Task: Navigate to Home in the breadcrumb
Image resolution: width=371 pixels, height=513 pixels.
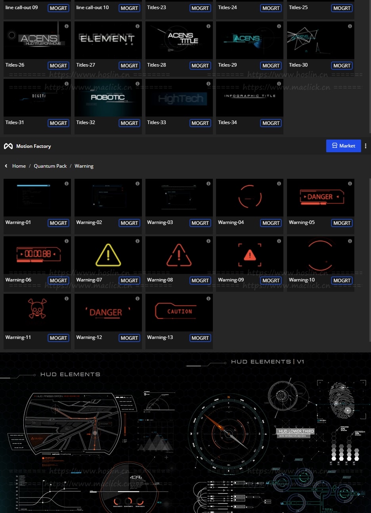Action: point(19,166)
